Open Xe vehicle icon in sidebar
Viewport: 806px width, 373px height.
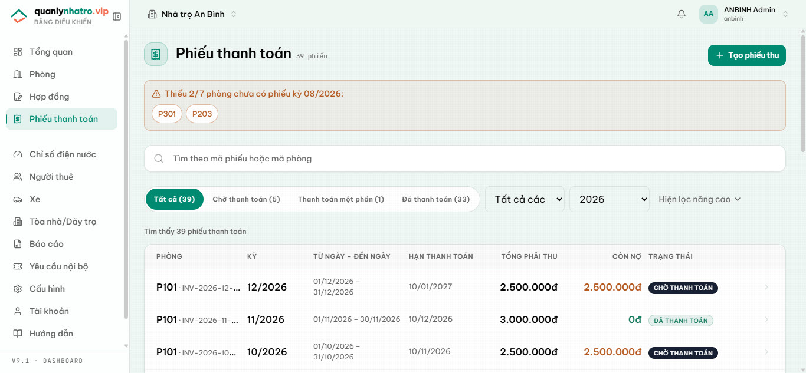[18, 199]
